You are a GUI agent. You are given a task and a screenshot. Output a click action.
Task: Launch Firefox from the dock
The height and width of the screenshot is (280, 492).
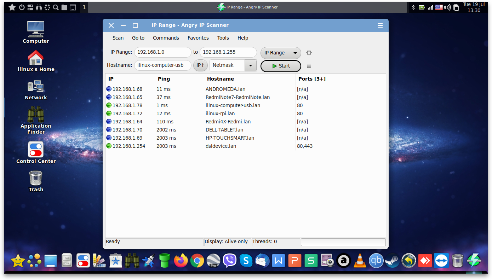(181, 261)
